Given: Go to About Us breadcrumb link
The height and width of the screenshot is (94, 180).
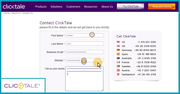Looking at the screenshot, I should pos(16,13).
